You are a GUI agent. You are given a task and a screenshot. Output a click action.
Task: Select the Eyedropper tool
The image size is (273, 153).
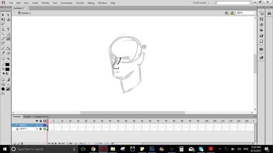click(x=3, y=53)
